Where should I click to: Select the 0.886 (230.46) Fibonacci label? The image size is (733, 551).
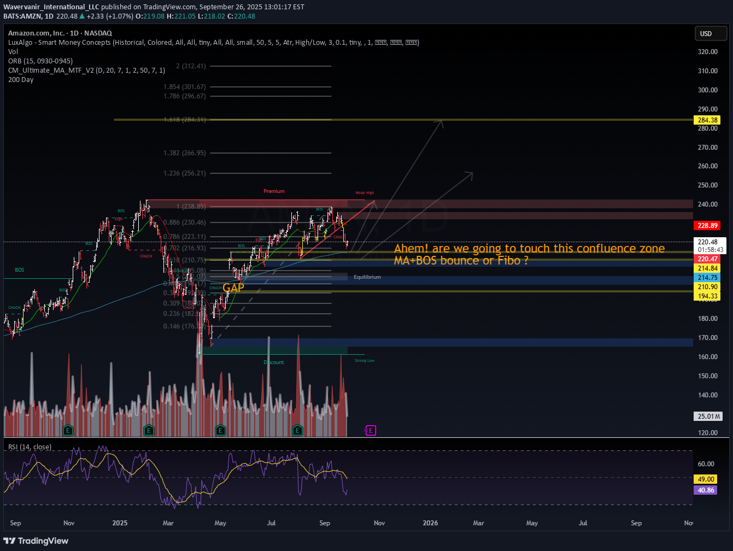185,222
